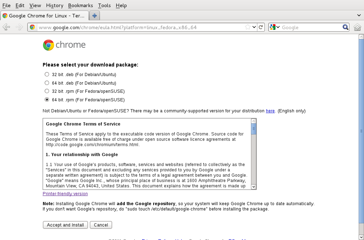Click the Chrome site icon in the URL bar
The height and width of the screenshot is (240, 364).
(32, 27)
